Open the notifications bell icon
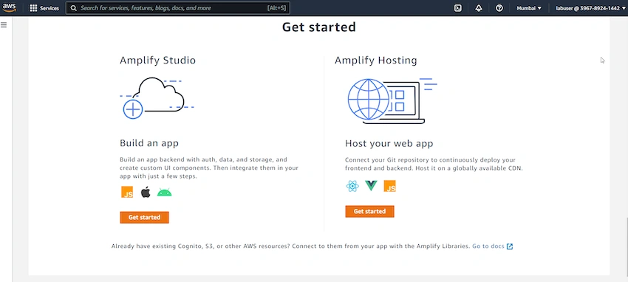Viewport: 628px width, 282px height. click(x=479, y=8)
